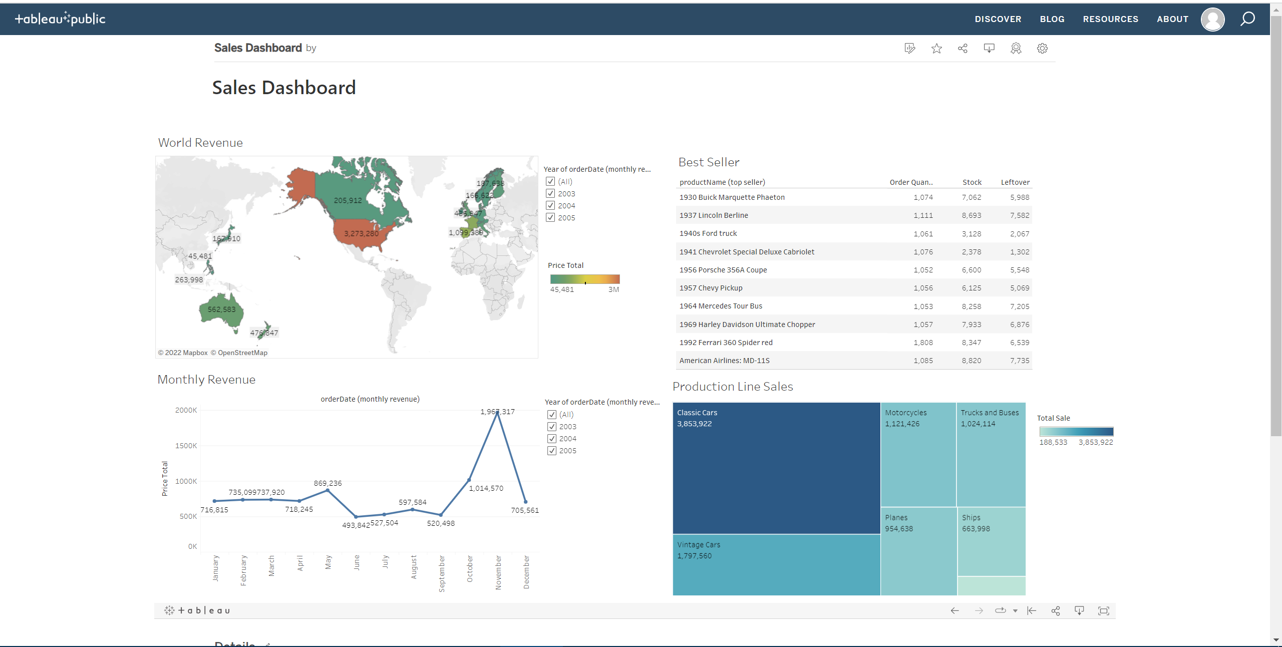The height and width of the screenshot is (647, 1282).
Task: Open the DISCOVER menu
Action: click(x=998, y=19)
